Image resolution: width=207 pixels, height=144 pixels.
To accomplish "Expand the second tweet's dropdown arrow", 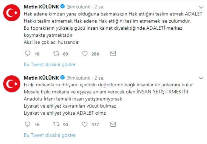I will tap(202, 77).
